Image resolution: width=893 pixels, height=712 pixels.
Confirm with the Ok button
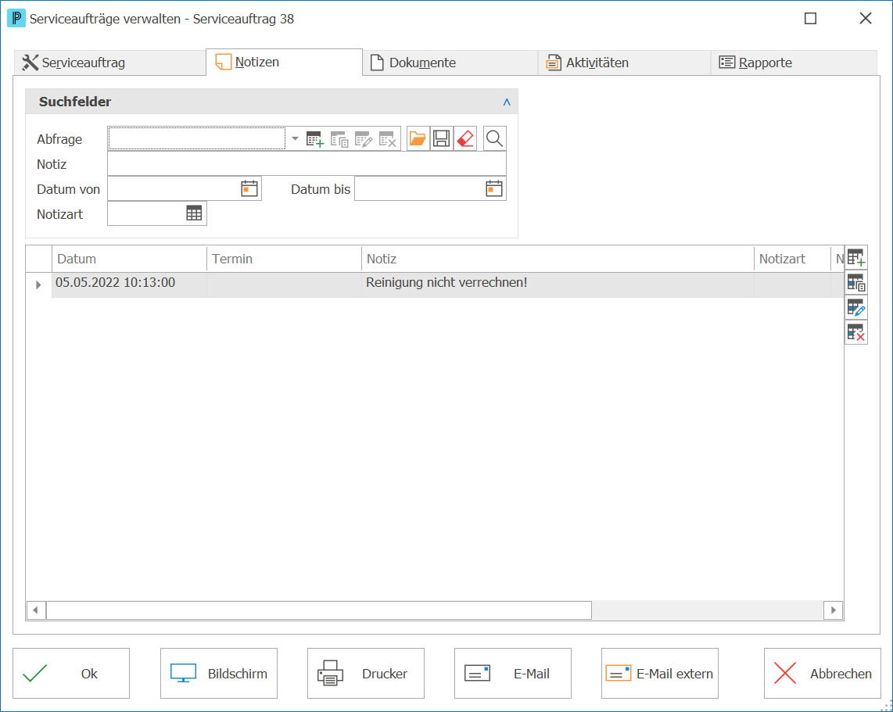(x=71, y=673)
